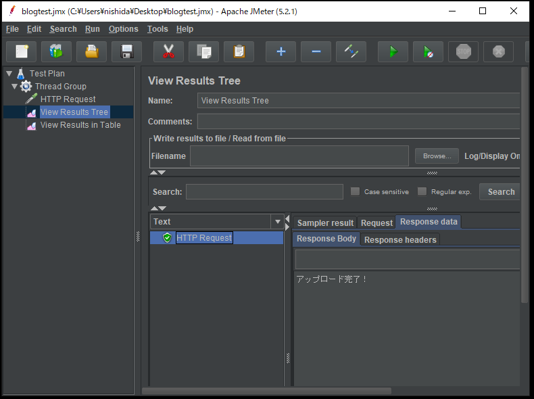Click the left pane divider handle

tap(138, 237)
